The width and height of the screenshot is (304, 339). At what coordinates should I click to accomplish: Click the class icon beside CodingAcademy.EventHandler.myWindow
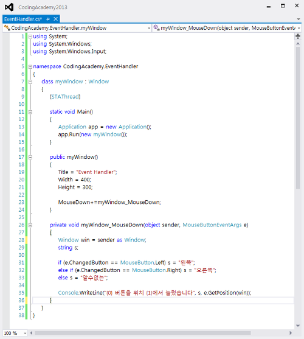(x=7, y=27)
